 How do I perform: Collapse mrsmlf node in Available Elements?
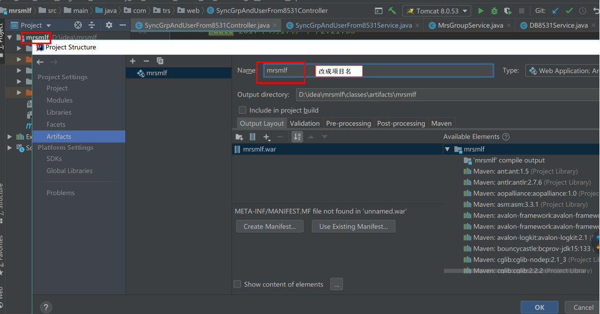(x=447, y=149)
